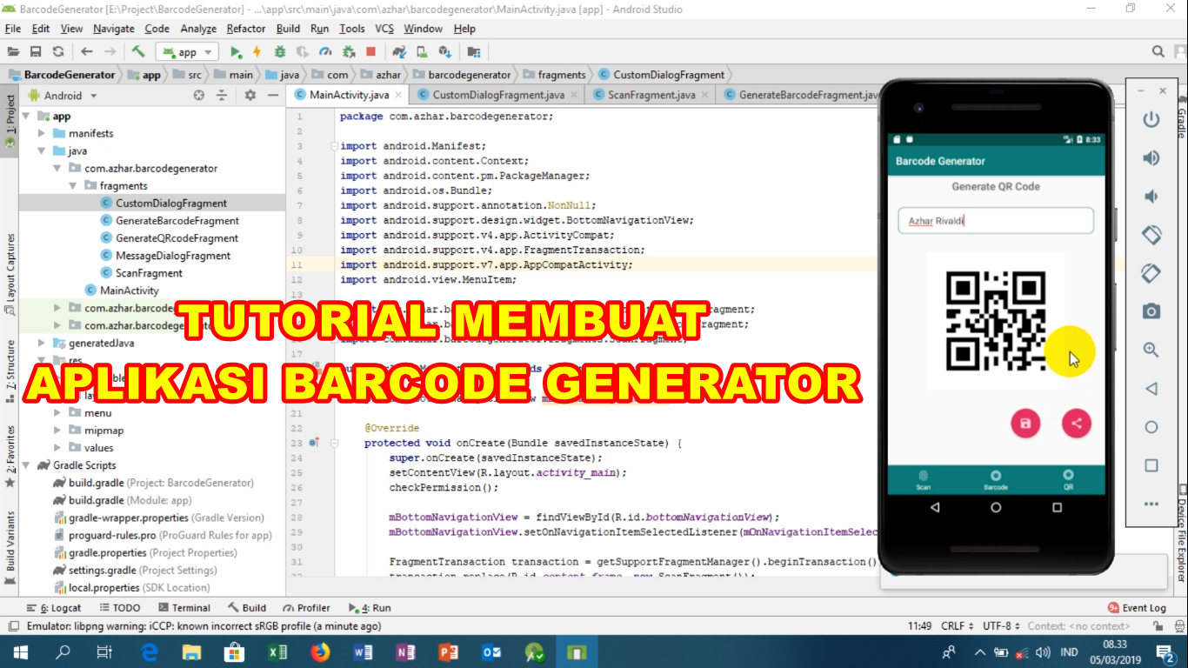Take a screenshot with the emulator camera icon
1188x668 pixels.
coord(1151,311)
